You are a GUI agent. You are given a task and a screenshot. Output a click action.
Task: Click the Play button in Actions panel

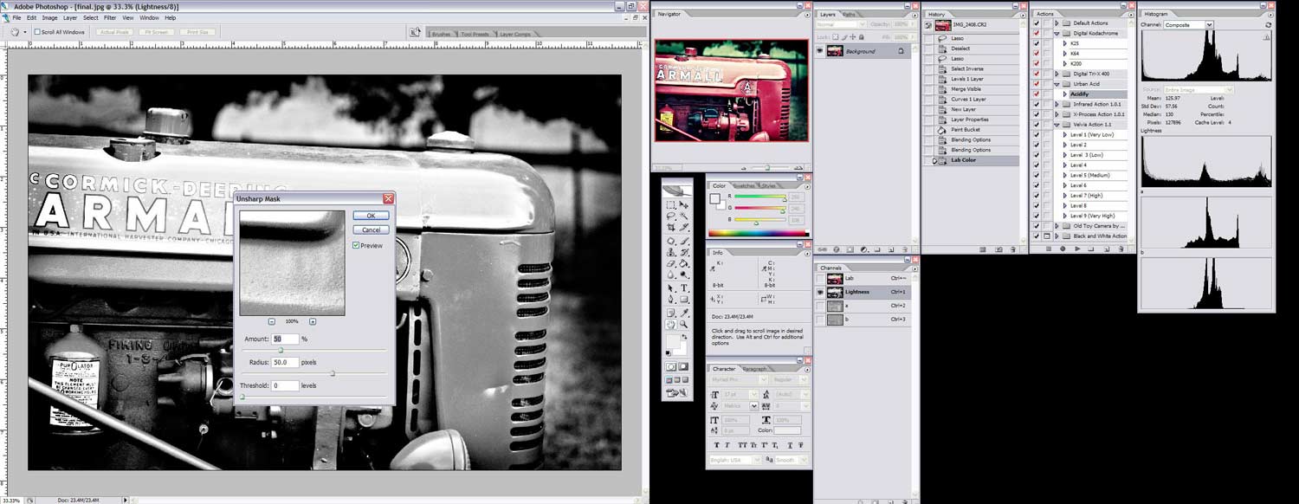coord(1076,249)
